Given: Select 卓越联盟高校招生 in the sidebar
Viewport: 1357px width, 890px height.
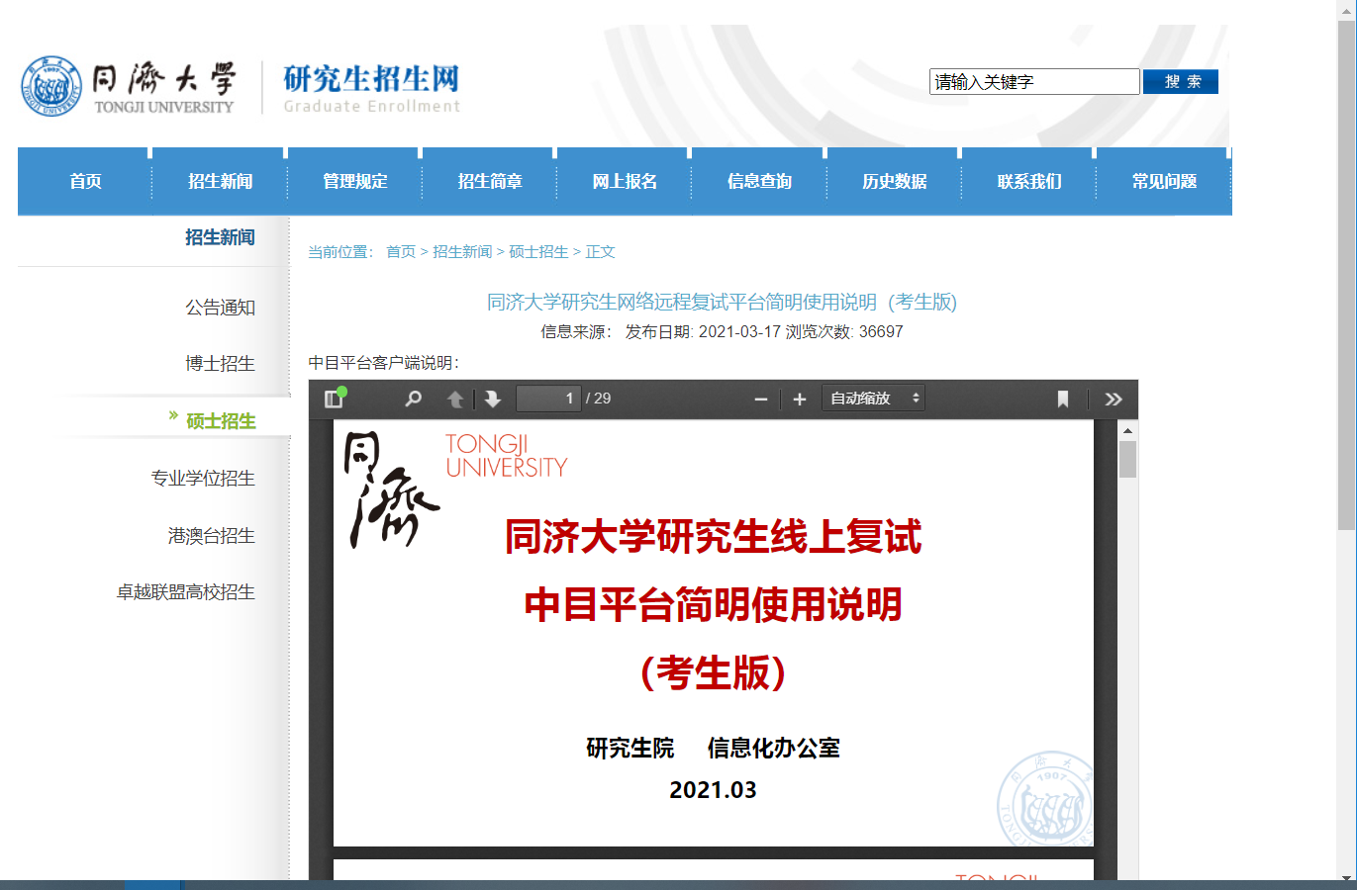Looking at the screenshot, I should coord(186,592).
